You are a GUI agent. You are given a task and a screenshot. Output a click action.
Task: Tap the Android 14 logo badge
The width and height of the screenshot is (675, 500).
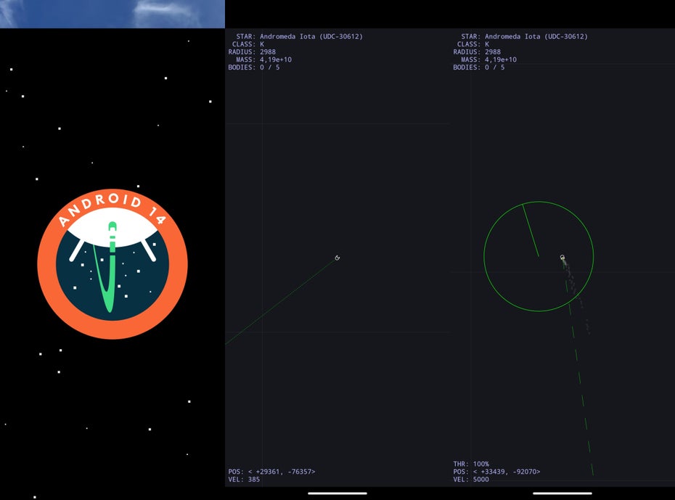(x=112, y=263)
